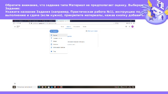Select Вопрос in the create menu
This screenshot has height=94, width=168.
59,41
